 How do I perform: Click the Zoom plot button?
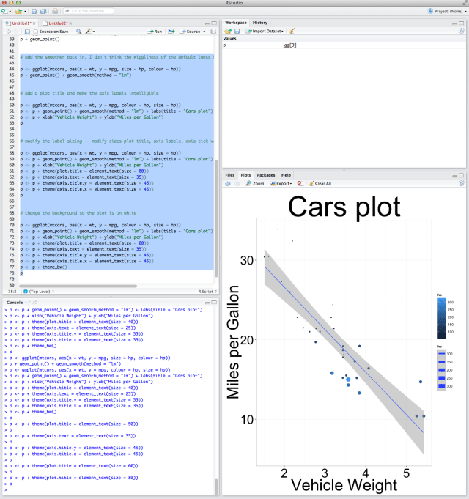click(x=255, y=184)
